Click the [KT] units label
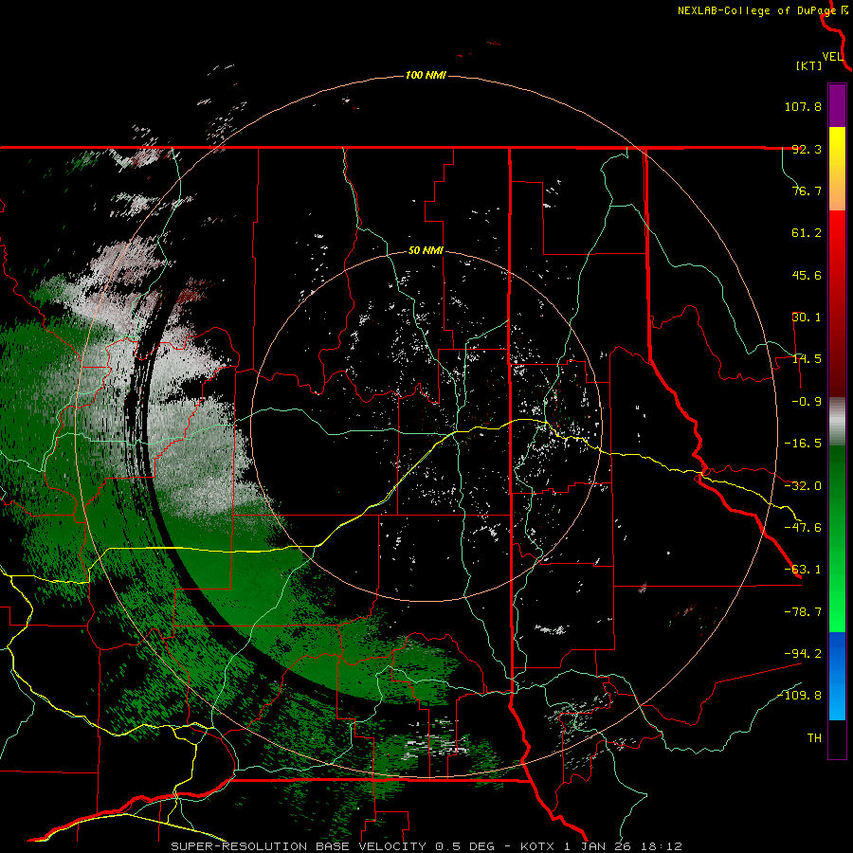 809,65
